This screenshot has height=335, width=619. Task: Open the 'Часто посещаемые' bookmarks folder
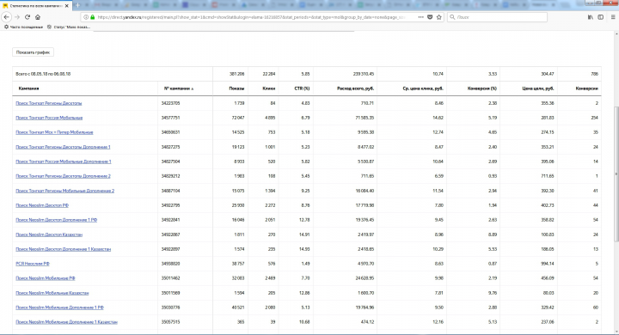[23, 27]
